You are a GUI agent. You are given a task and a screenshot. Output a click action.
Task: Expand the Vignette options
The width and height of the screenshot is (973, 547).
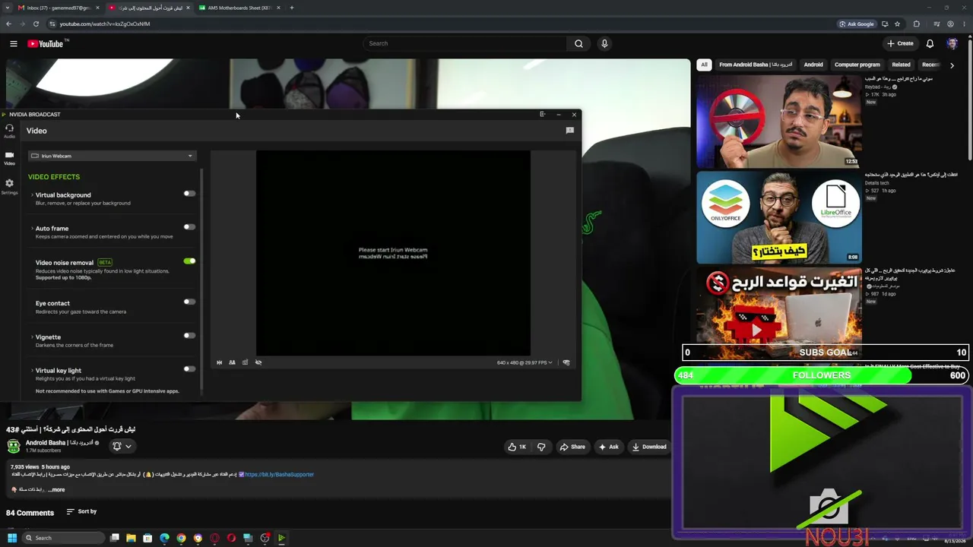pos(32,337)
